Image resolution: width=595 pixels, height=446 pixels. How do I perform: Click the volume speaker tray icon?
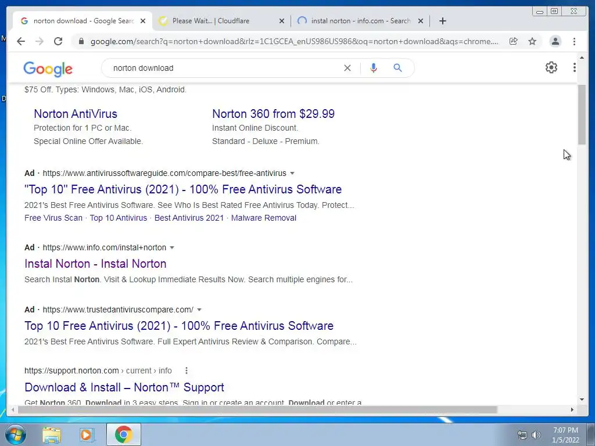[x=536, y=435]
